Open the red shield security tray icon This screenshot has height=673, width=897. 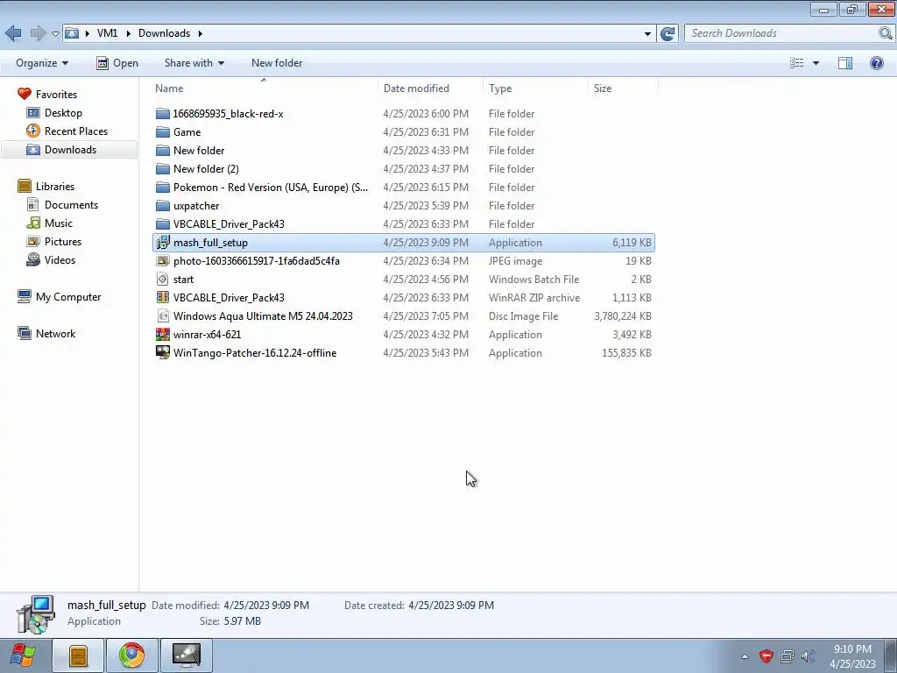click(766, 656)
